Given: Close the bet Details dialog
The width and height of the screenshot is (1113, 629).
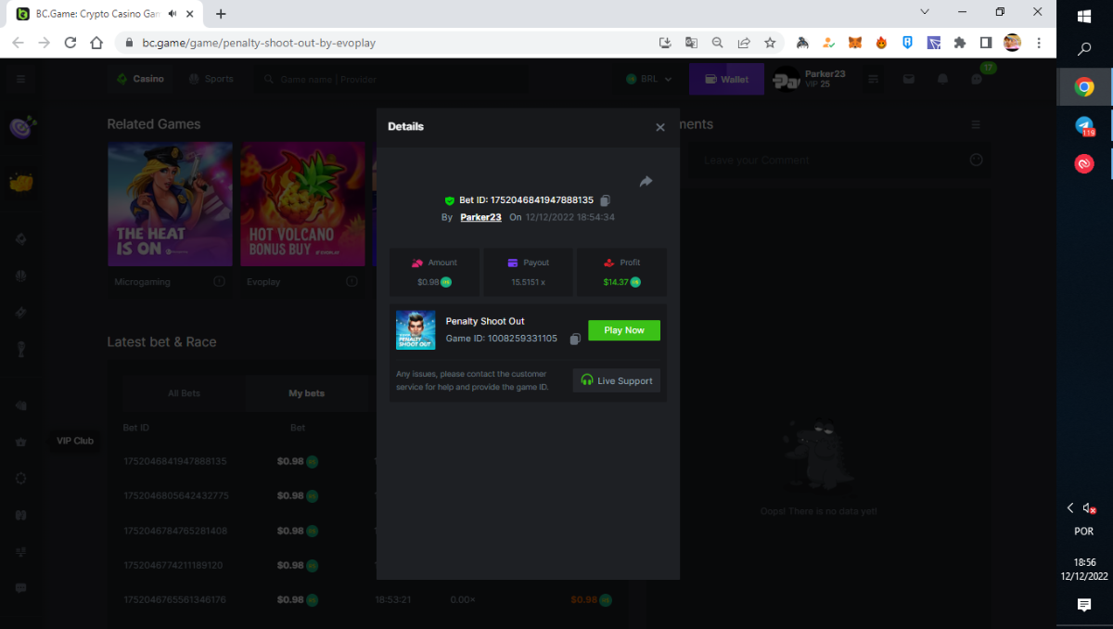Looking at the screenshot, I should [660, 128].
